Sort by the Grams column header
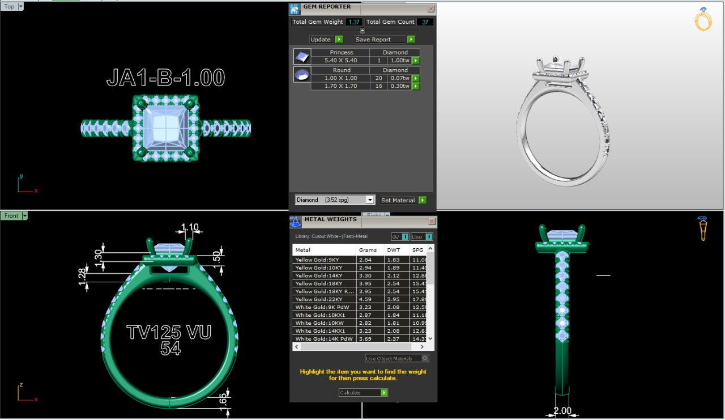725x420 pixels. [x=370, y=250]
